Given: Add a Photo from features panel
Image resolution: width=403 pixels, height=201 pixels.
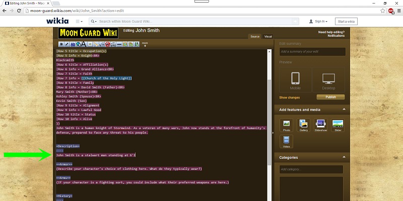Looking at the screenshot, I should click(x=286, y=125).
